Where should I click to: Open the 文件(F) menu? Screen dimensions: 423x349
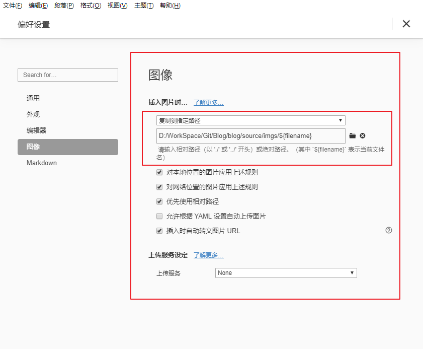pyautogui.click(x=13, y=6)
